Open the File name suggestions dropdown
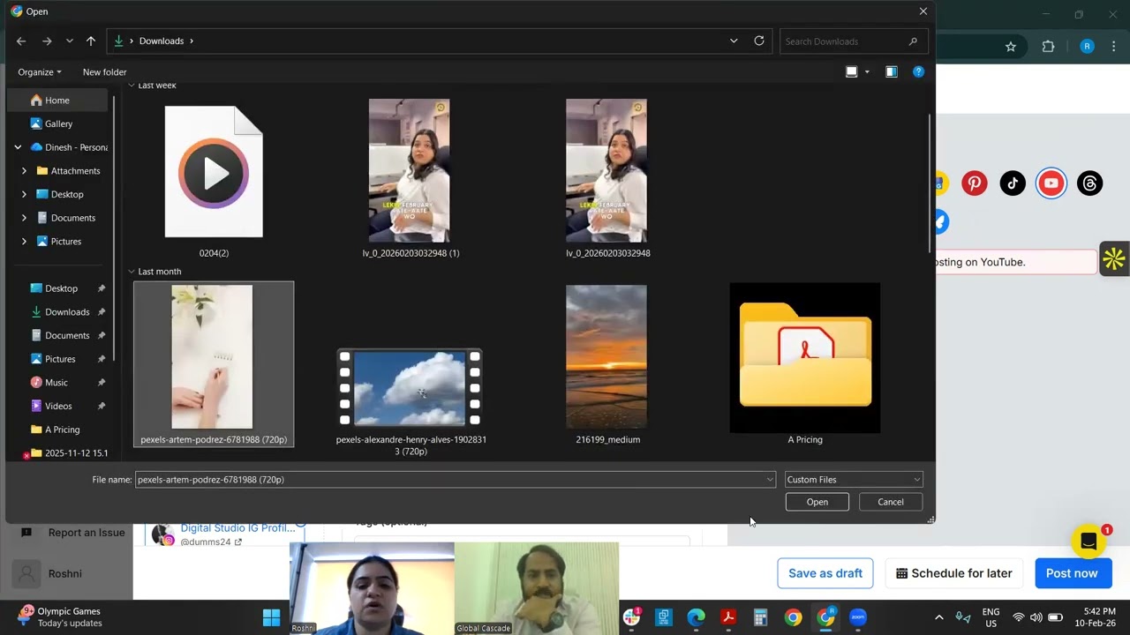 pyautogui.click(x=770, y=480)
